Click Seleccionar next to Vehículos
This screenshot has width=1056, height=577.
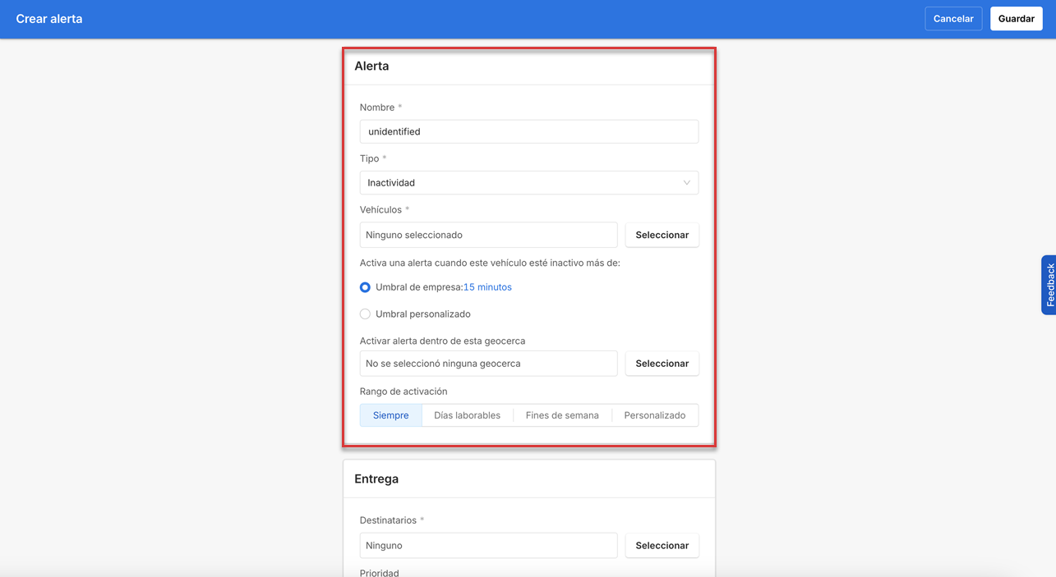[x=662, y=235]
